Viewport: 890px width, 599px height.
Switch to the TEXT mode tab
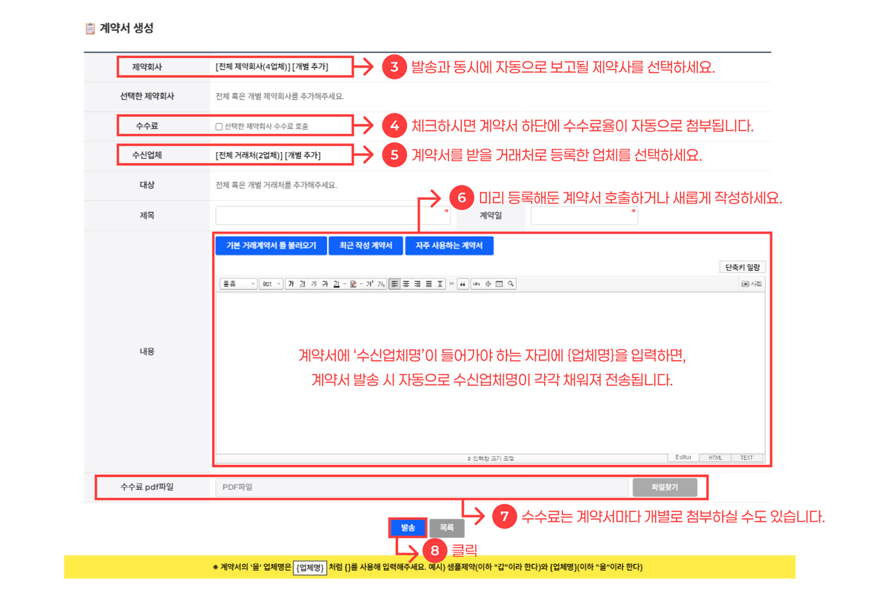[x=747, y=458]
